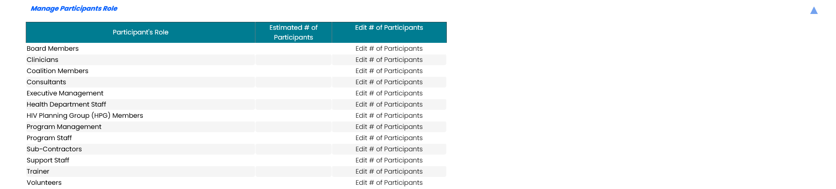Edit participants count for Program Management
The width and height of the screenshot is (836, 189).
point(389,127)
